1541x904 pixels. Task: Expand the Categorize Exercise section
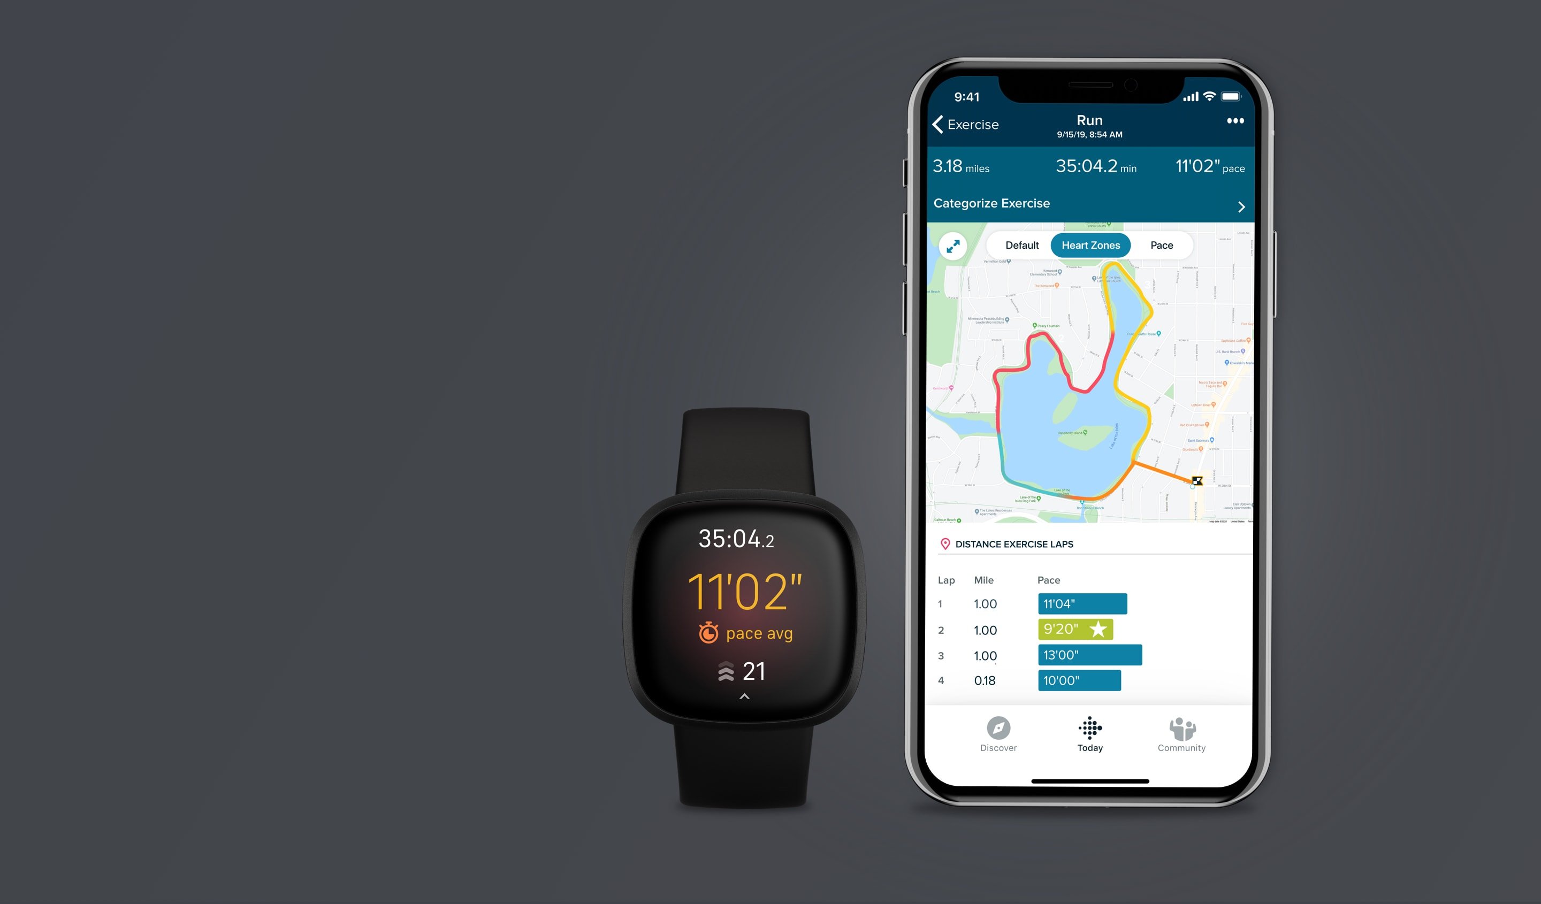(1243, 204)
